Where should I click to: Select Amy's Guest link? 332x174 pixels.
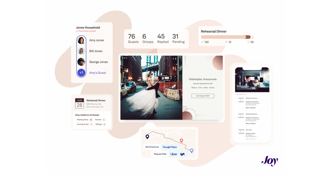point(98,73)
